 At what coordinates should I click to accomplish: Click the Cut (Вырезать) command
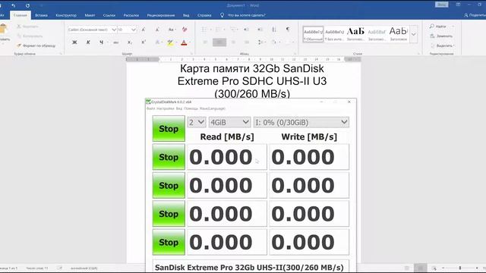coord(28,27)
